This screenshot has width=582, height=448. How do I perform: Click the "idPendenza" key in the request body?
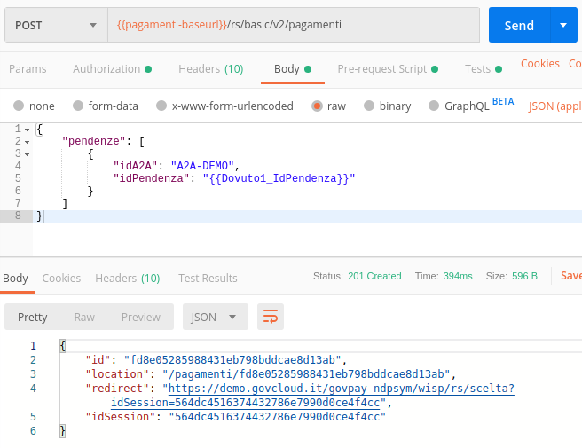point(152,178)
